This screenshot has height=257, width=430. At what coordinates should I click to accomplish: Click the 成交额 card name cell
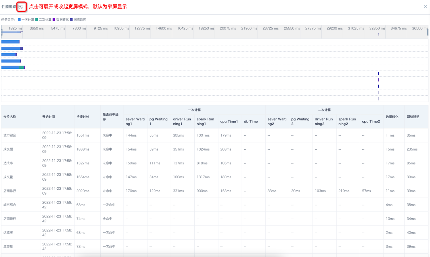(8, 149)
